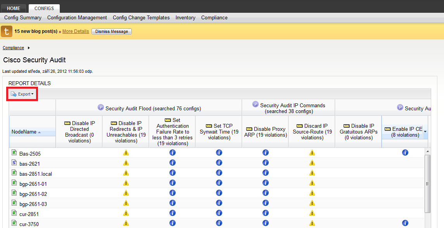Click the warning icon for Bas-2505 IP Redirects

point(126,153)
